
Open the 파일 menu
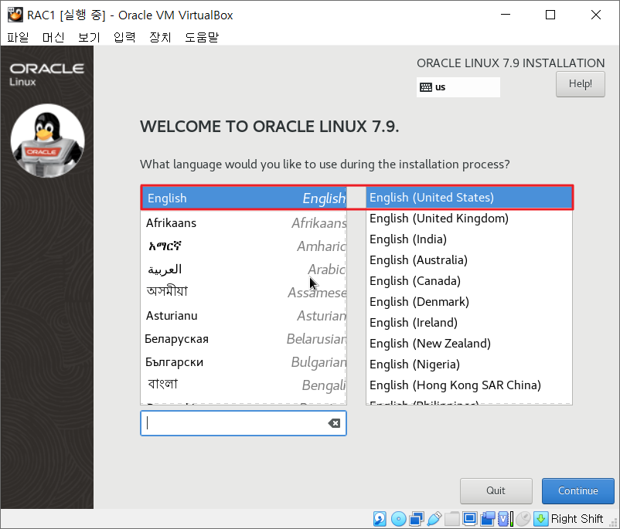(x=18, y=37)
